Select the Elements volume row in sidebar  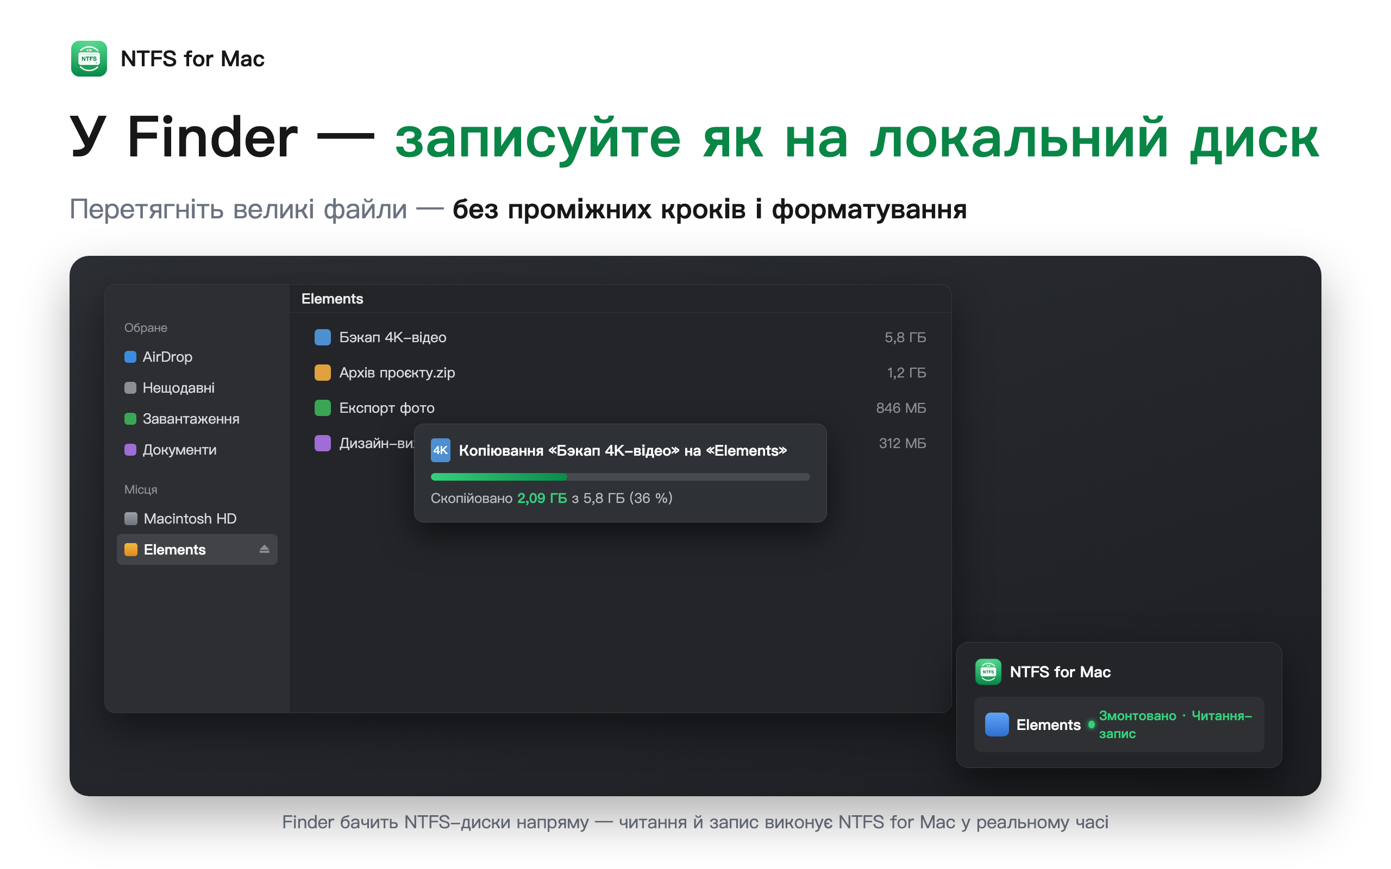coord(197,550)
